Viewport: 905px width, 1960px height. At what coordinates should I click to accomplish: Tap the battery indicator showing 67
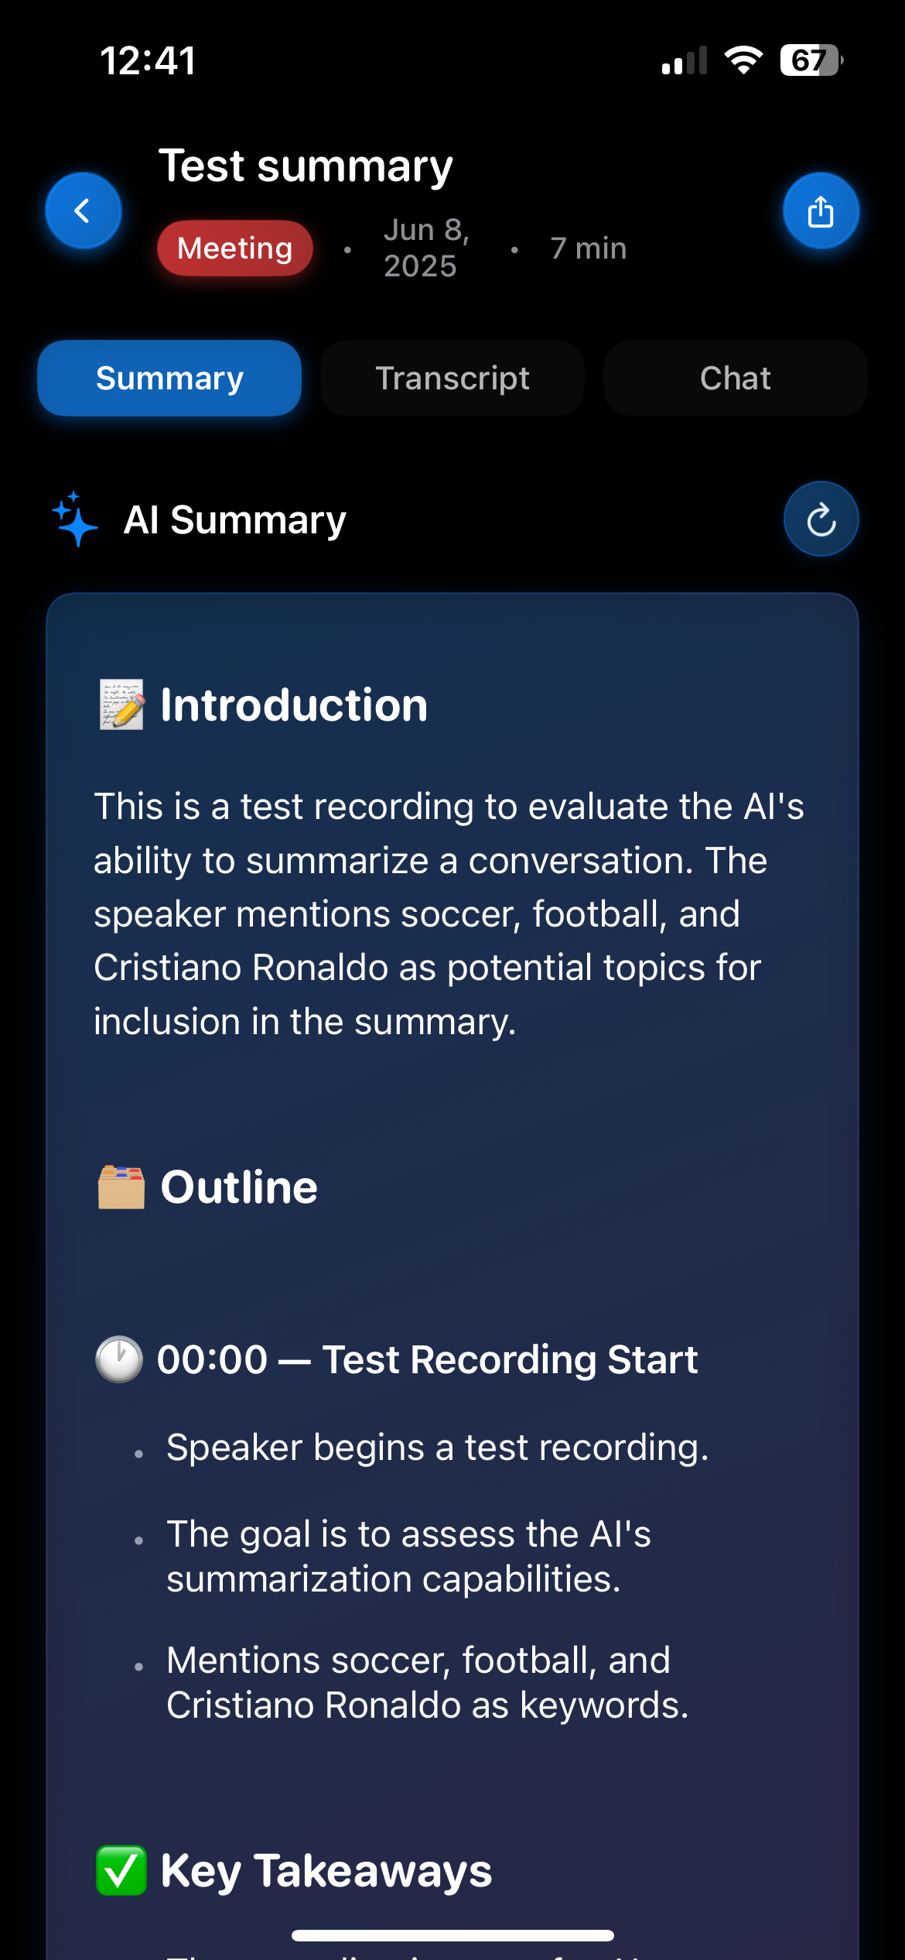(811, 60)
